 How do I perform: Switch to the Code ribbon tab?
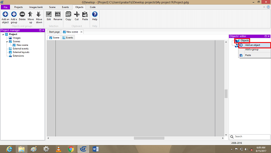tap(93, 7)
